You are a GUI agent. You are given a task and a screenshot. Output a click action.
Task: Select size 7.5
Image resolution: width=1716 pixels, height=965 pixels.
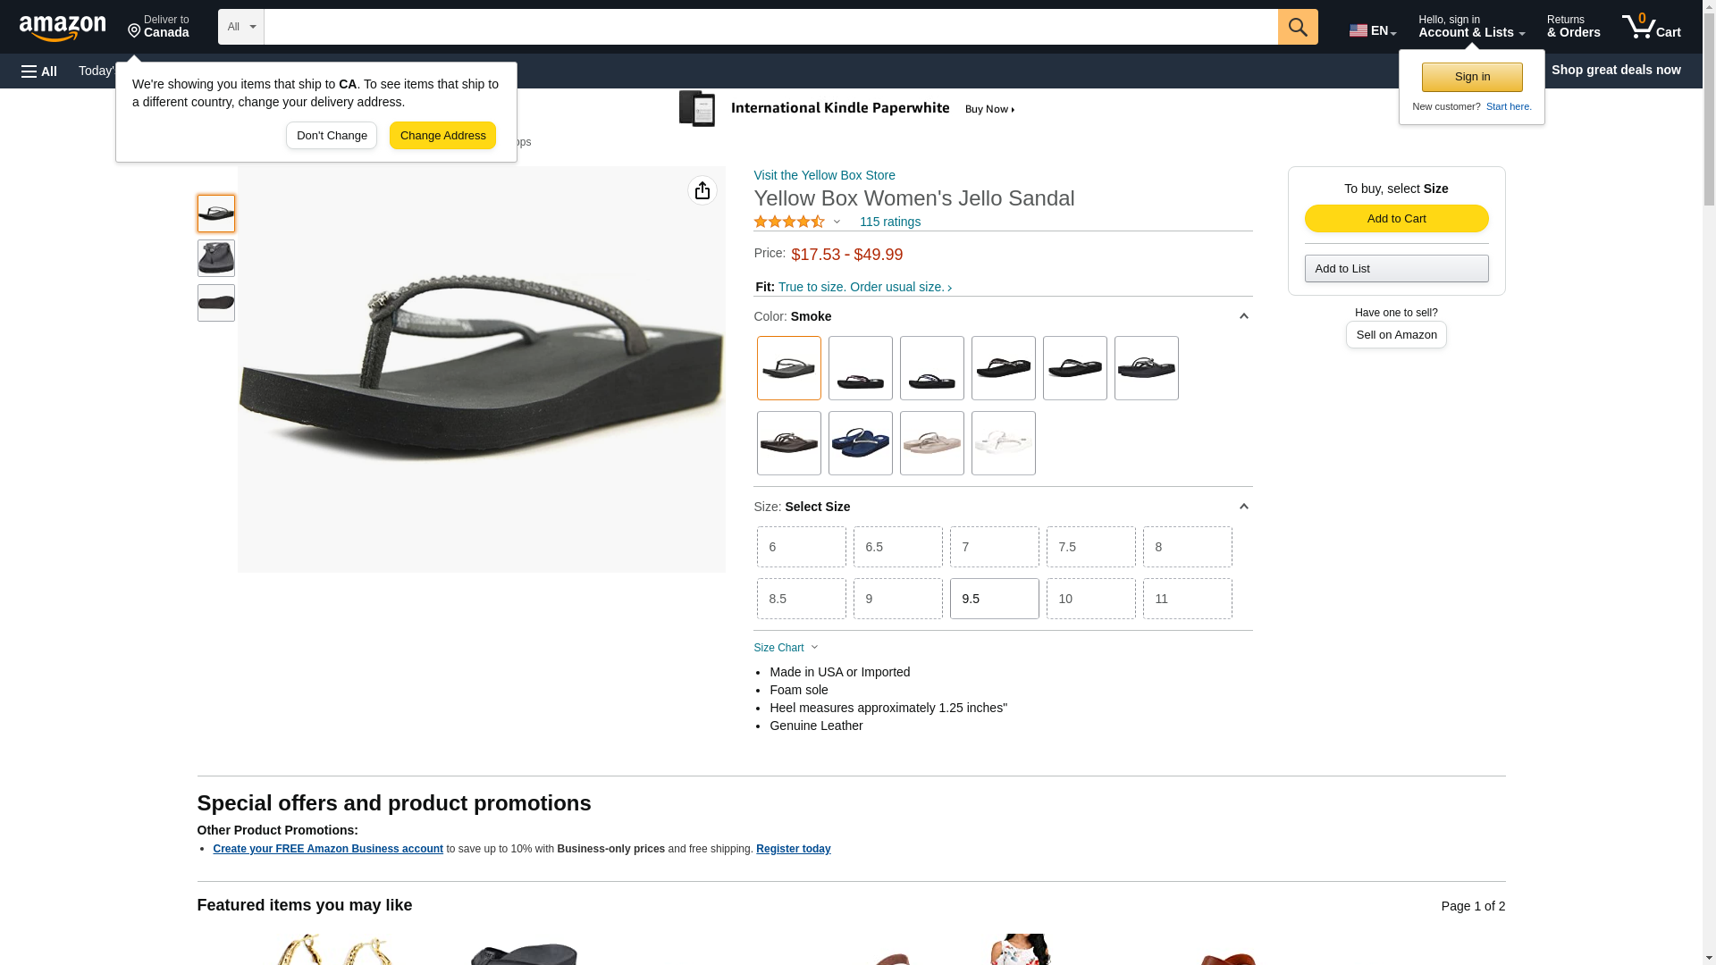tap(1090, 547)
